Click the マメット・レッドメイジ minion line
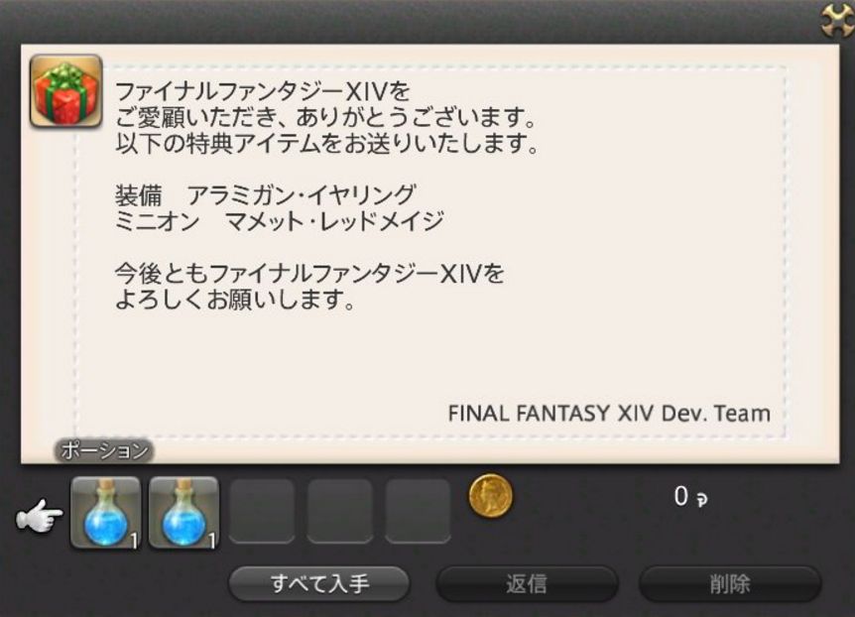 pos(279,221)
